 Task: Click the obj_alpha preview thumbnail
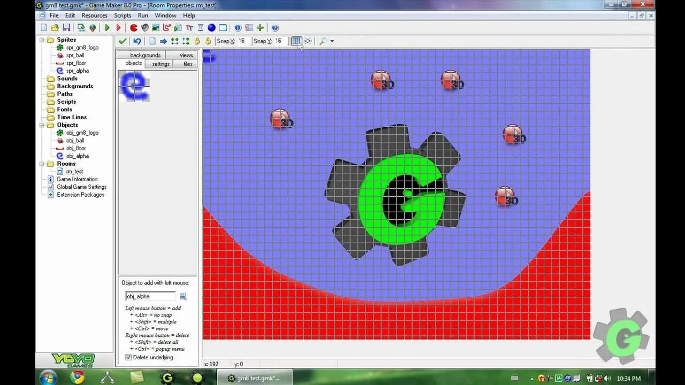click(x=134, y=86)
